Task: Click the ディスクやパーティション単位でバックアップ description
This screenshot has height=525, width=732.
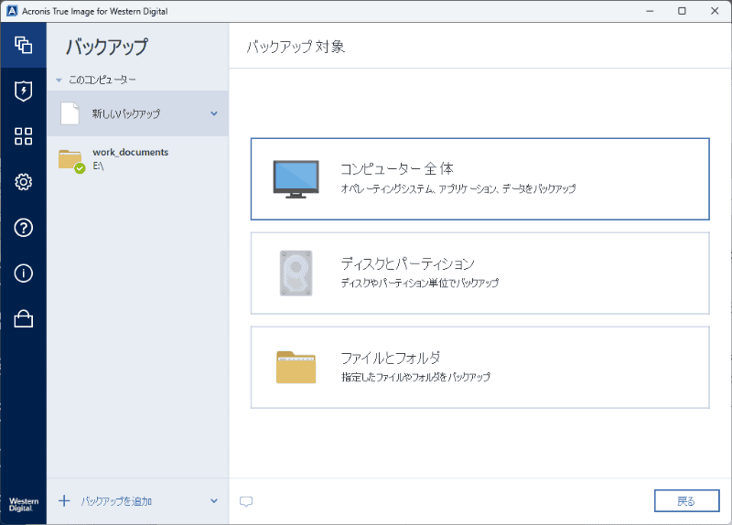Action: (420, 283)
